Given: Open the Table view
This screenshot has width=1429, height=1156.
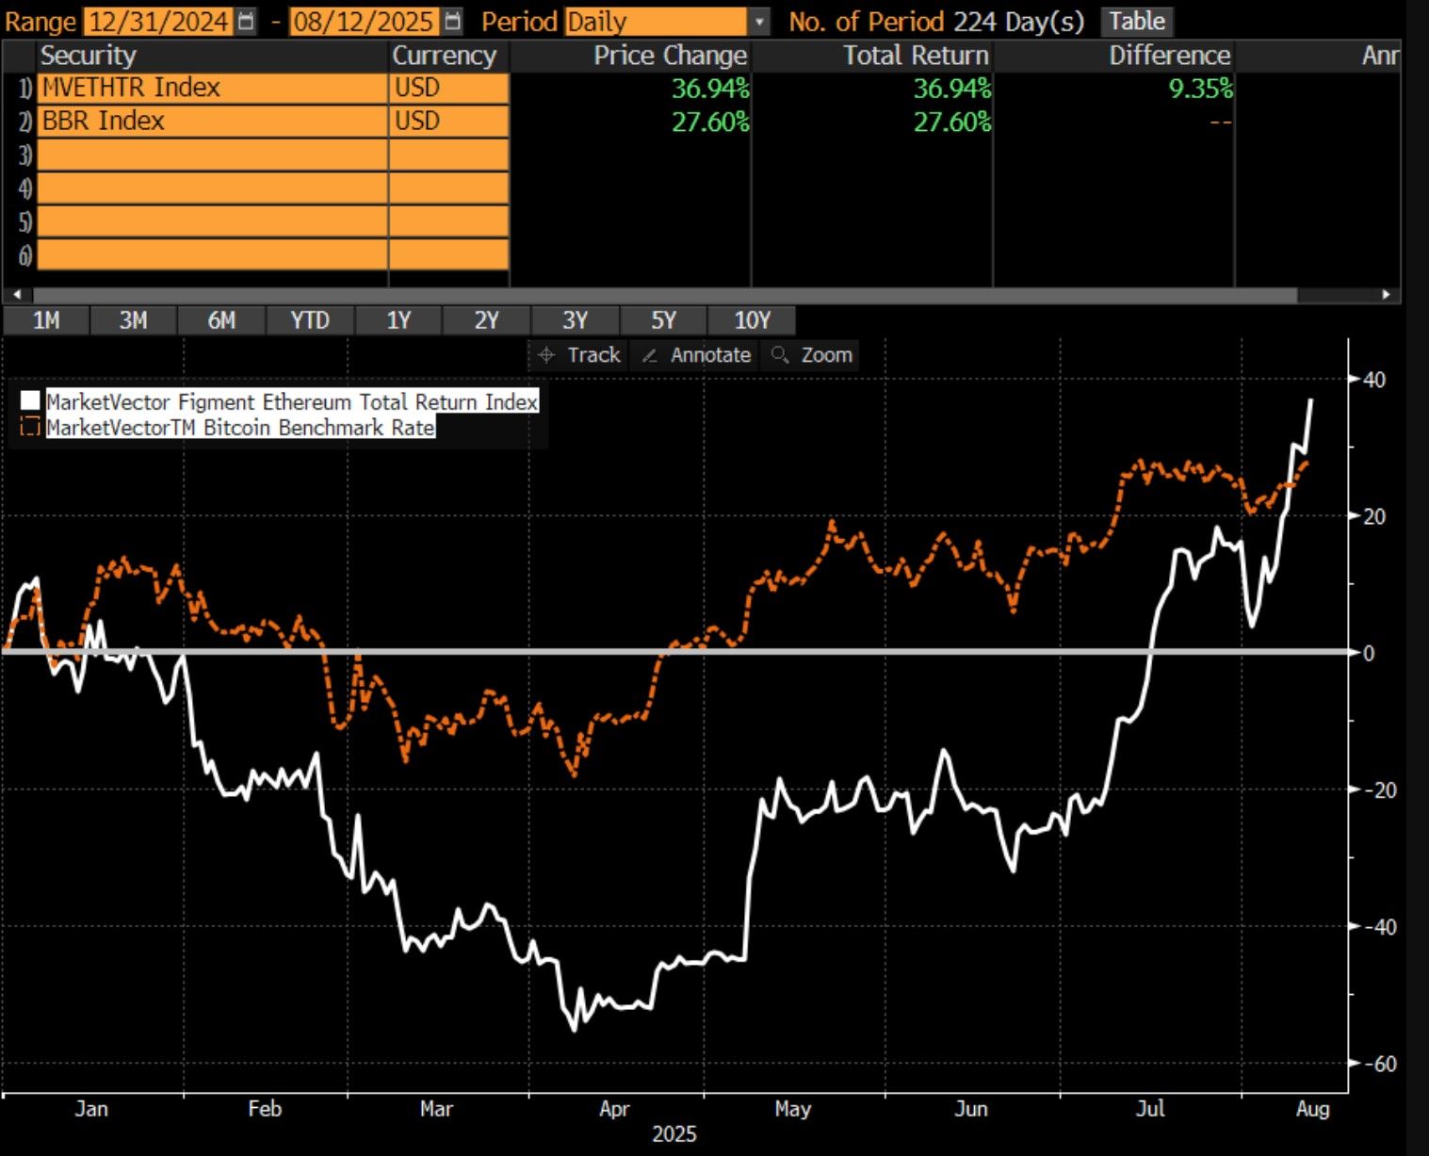Looking at the screenshot, I should pyautogui.click(x=1135, y=21).
